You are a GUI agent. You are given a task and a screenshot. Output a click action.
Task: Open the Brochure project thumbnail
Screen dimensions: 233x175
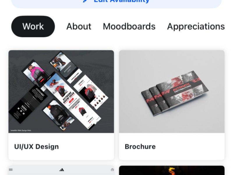(172, 92)
